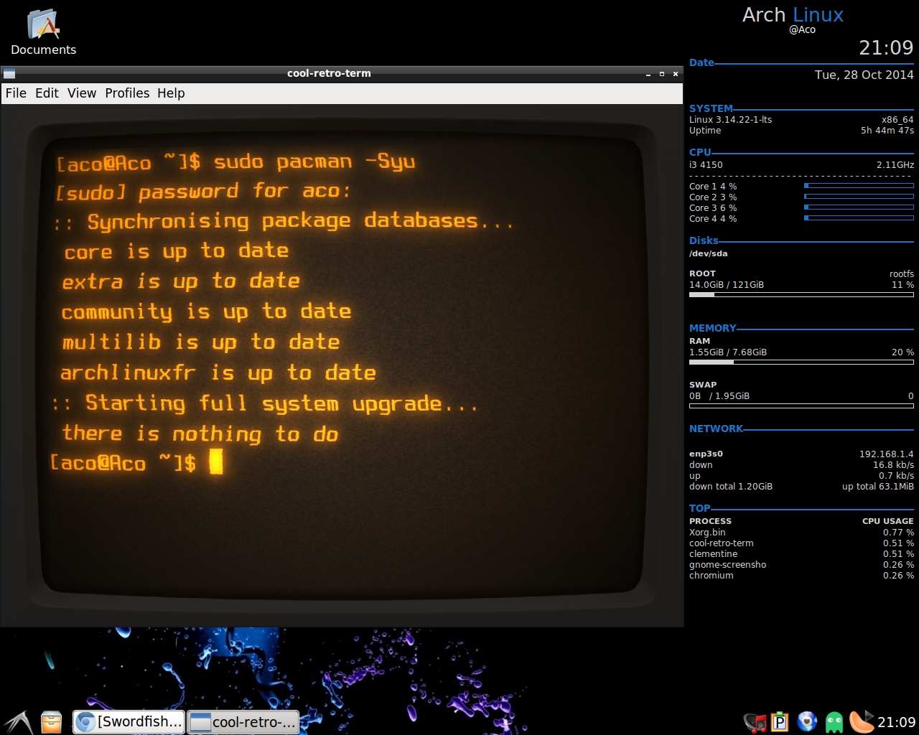Click "[sudo] password for aco:" line
Screen dimensions: 919x735
click(x=204, y=192)
